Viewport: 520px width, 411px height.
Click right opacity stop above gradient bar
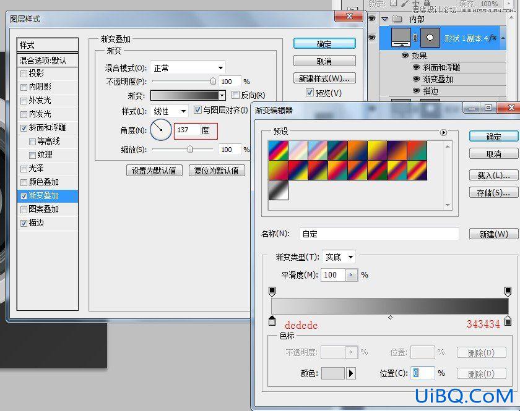click(508, 292)
